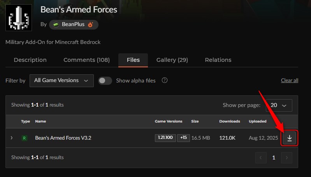Open the All Game Versions filter dropdown
The height and width of the screenshot is (177, 311).
click(61, 81)
